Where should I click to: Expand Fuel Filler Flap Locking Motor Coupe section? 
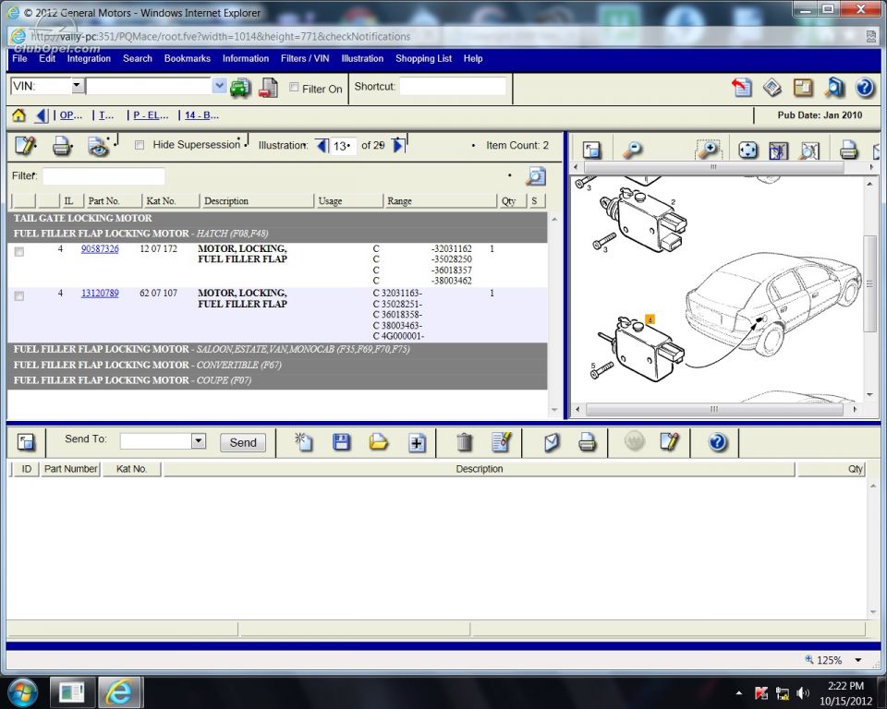point(277,380)
